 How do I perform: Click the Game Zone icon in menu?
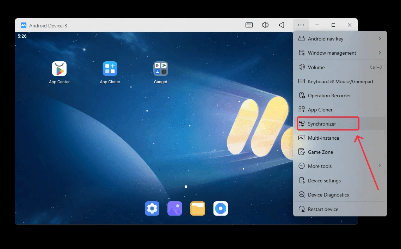tap(302, 152)
